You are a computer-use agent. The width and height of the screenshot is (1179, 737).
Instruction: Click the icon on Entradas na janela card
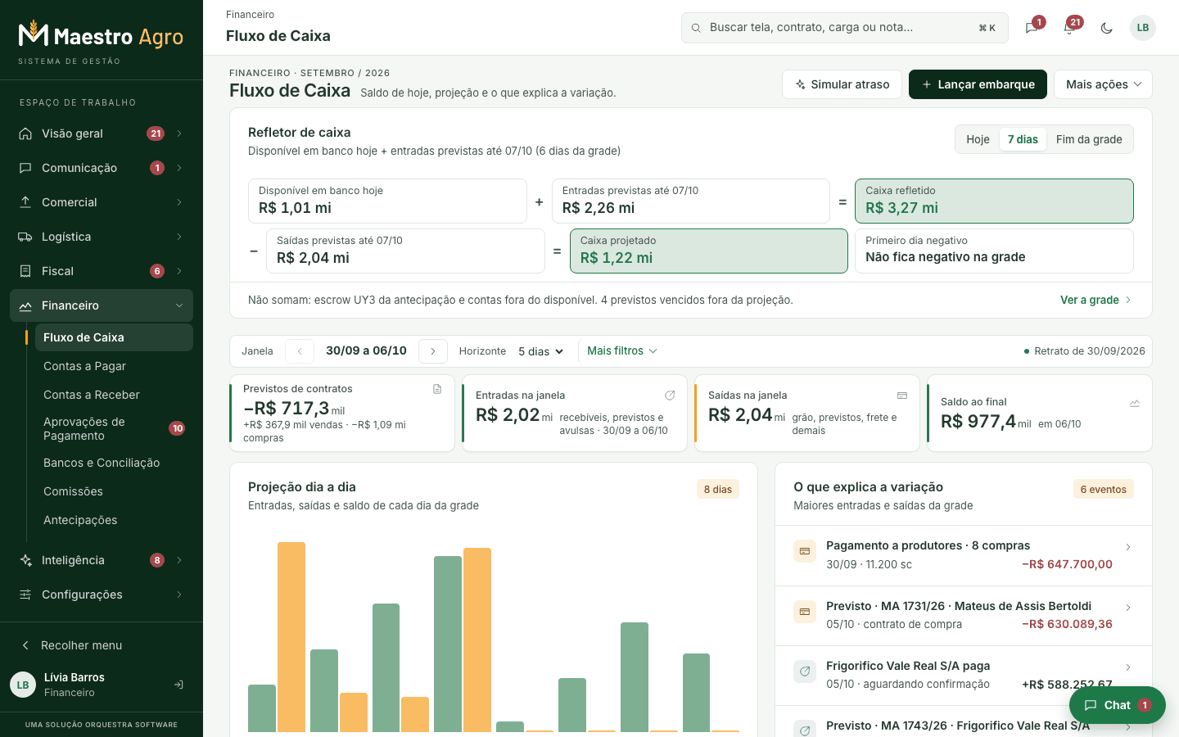point(670,396)
